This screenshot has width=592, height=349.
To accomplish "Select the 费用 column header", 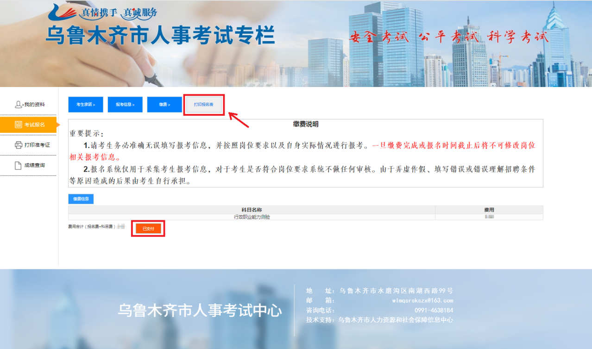I will [x=489, y=210].
